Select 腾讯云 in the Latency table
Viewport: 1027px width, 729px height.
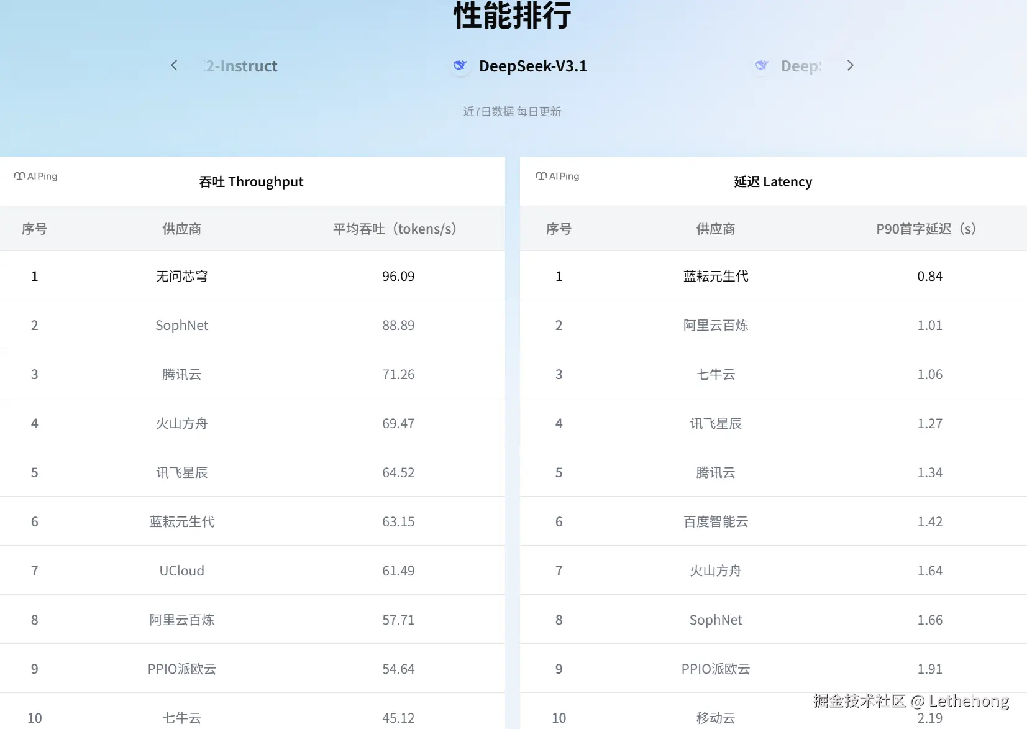(716, 472)
